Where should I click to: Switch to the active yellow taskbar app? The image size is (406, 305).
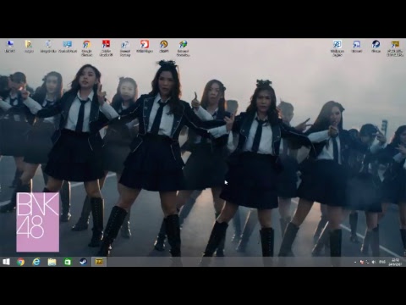99,262
